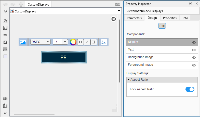Toggle visibility of Foreground Image component

[194, 65]
